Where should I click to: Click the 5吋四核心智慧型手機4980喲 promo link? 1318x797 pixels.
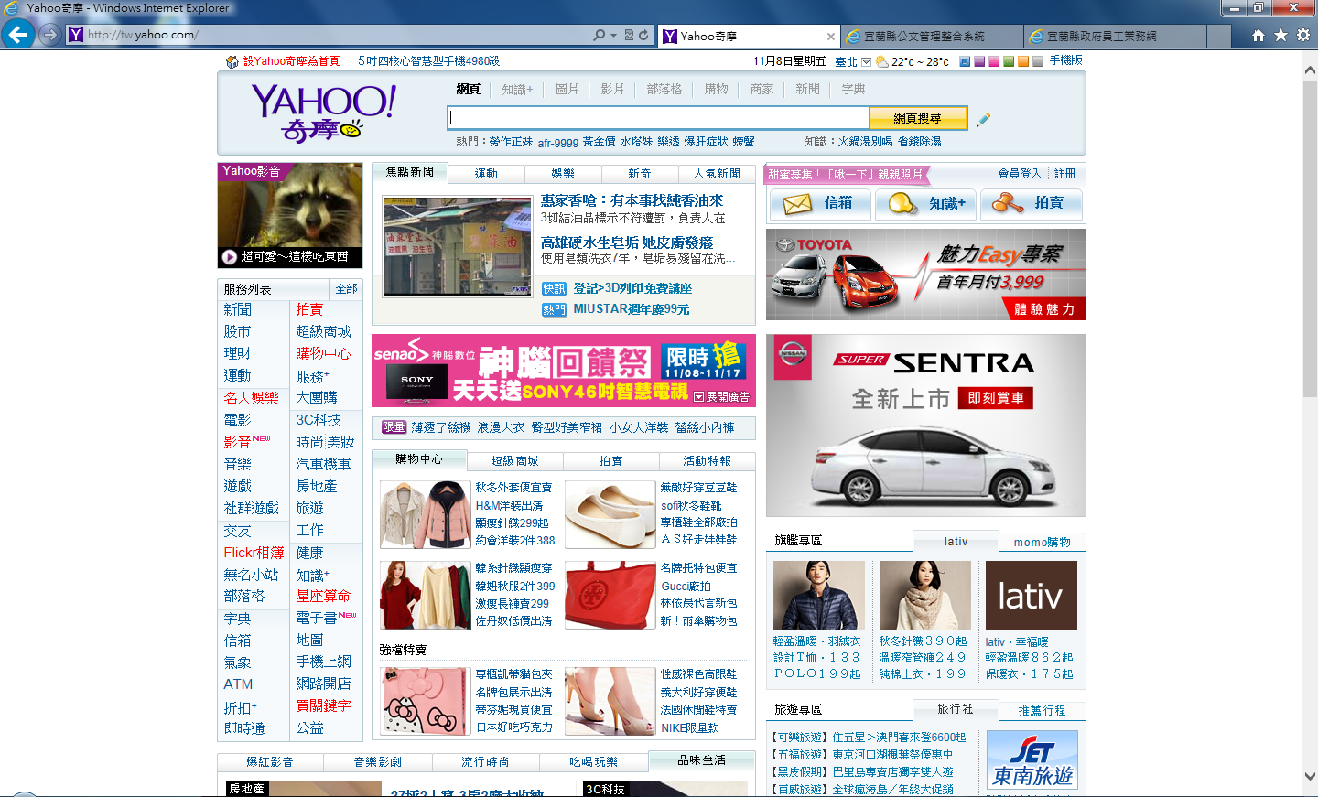[x=428, y=61]
